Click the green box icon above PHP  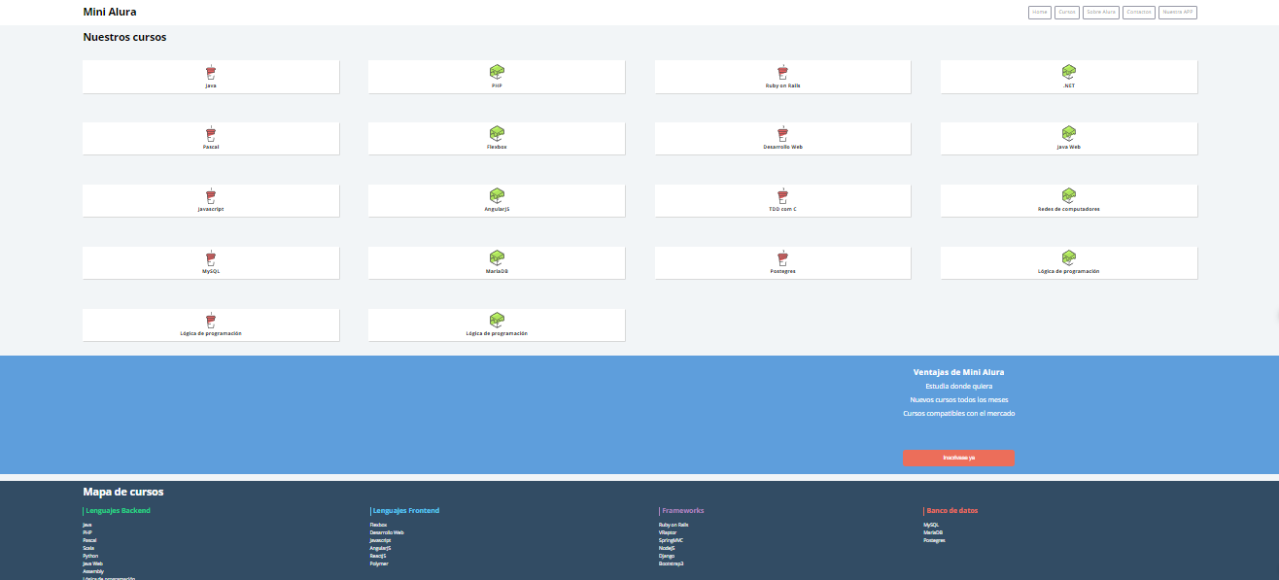(x=497, y=72)
